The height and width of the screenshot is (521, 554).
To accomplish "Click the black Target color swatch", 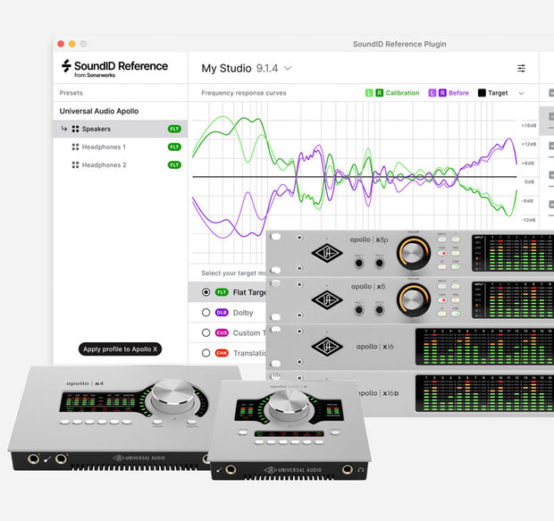I will click(x=482, y=93).
